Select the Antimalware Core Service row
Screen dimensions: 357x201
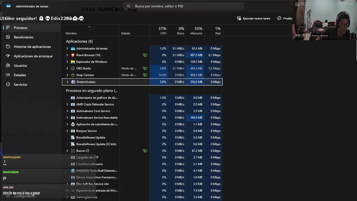142,111
